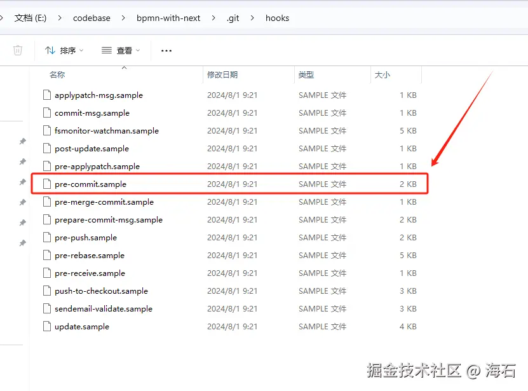528x391 pixels.
Task: Expand chevron between .git and hooks
Action: click(x=252, y=18)
